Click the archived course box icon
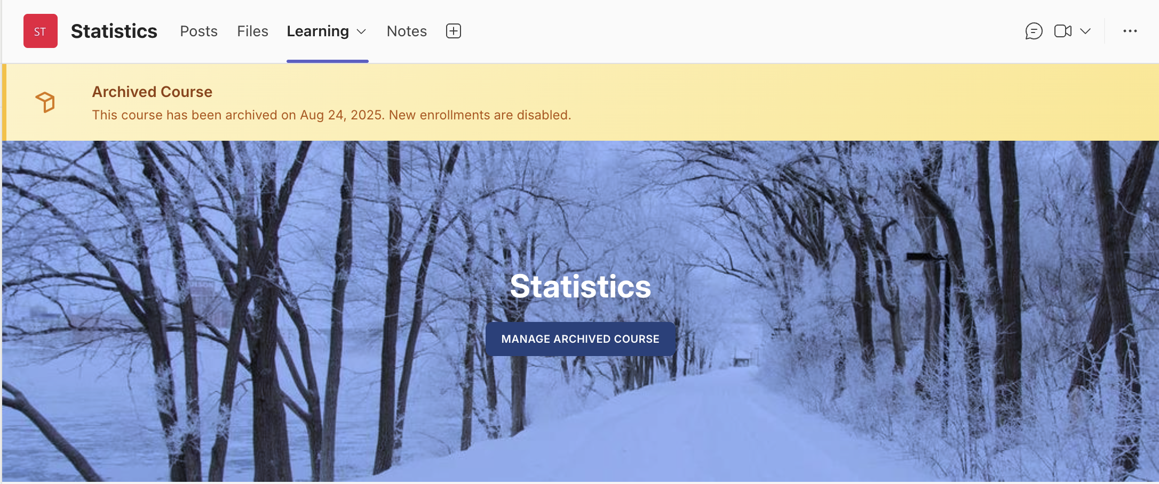This screenshot has height=484, width=1159. pos(45,102)
